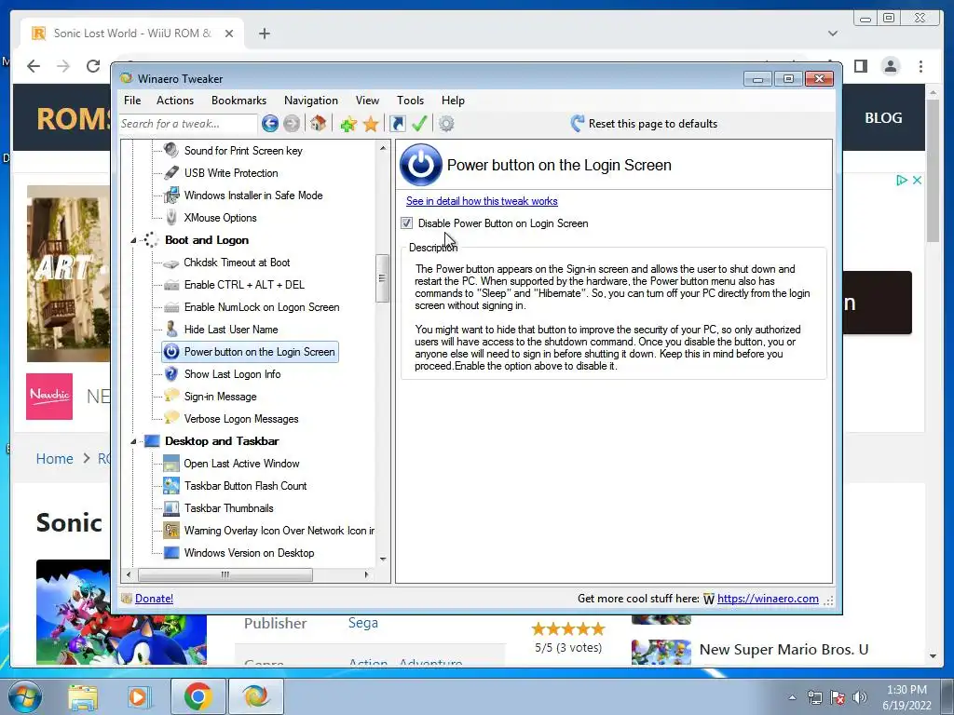The image size is (954, 715).
Task: Click the gear Settings icon in Winaero toolbar
Action: [446, 124]
